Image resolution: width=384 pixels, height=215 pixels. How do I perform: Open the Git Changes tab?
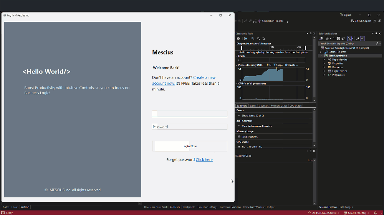[x=346, y=207]
